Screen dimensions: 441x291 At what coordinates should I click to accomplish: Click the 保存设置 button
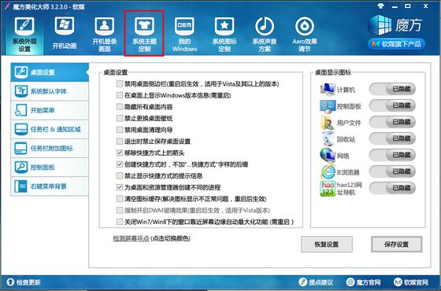point(397,245)
